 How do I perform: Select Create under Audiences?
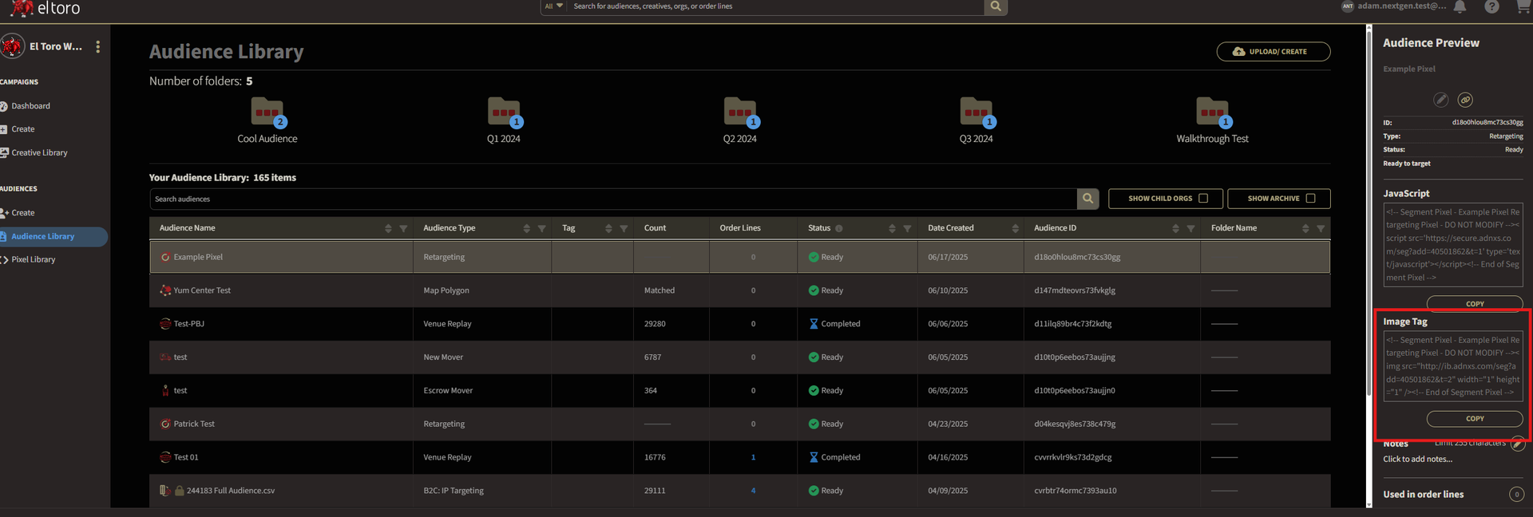[22, 213]
